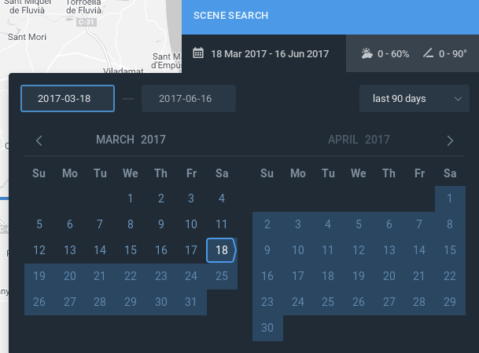Select April 1 in the calendar
479x353 pixels.
pos(450,198)
